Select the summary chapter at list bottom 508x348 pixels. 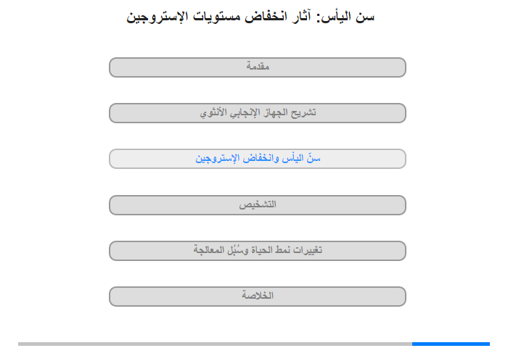tap(258, 297)
